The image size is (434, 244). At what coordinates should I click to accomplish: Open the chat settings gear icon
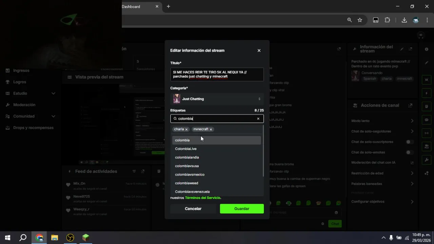coord(323,224)
